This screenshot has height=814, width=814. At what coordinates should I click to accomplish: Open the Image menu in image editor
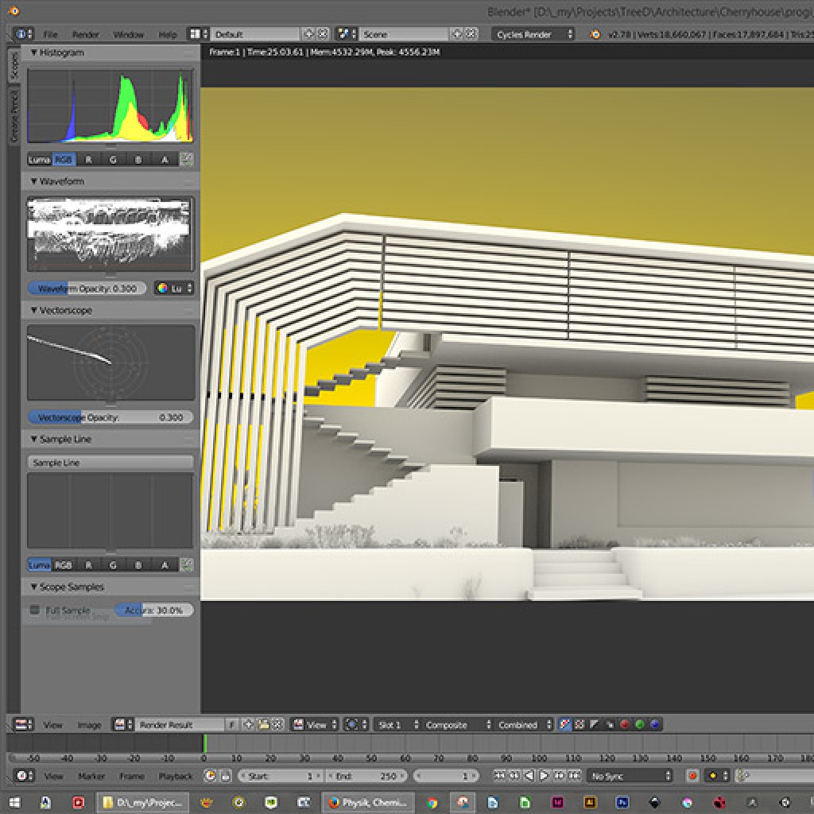[89, 725]
